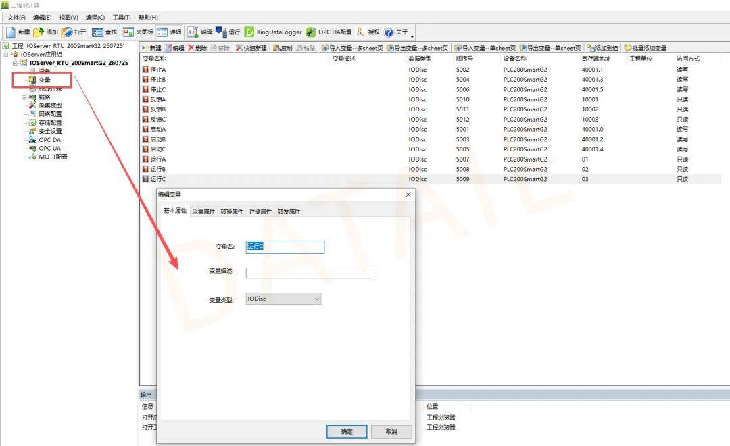The width and height of the screenshot is (730, 446).
Task: Expand the 链路 tree node
Action: pyautogui.click(x=24, y=97)
